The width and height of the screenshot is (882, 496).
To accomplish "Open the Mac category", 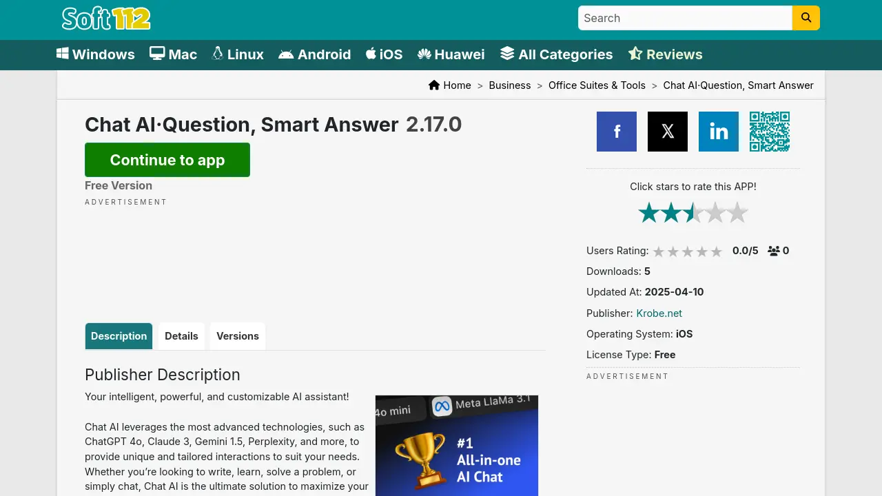I will tap(174, 54).
